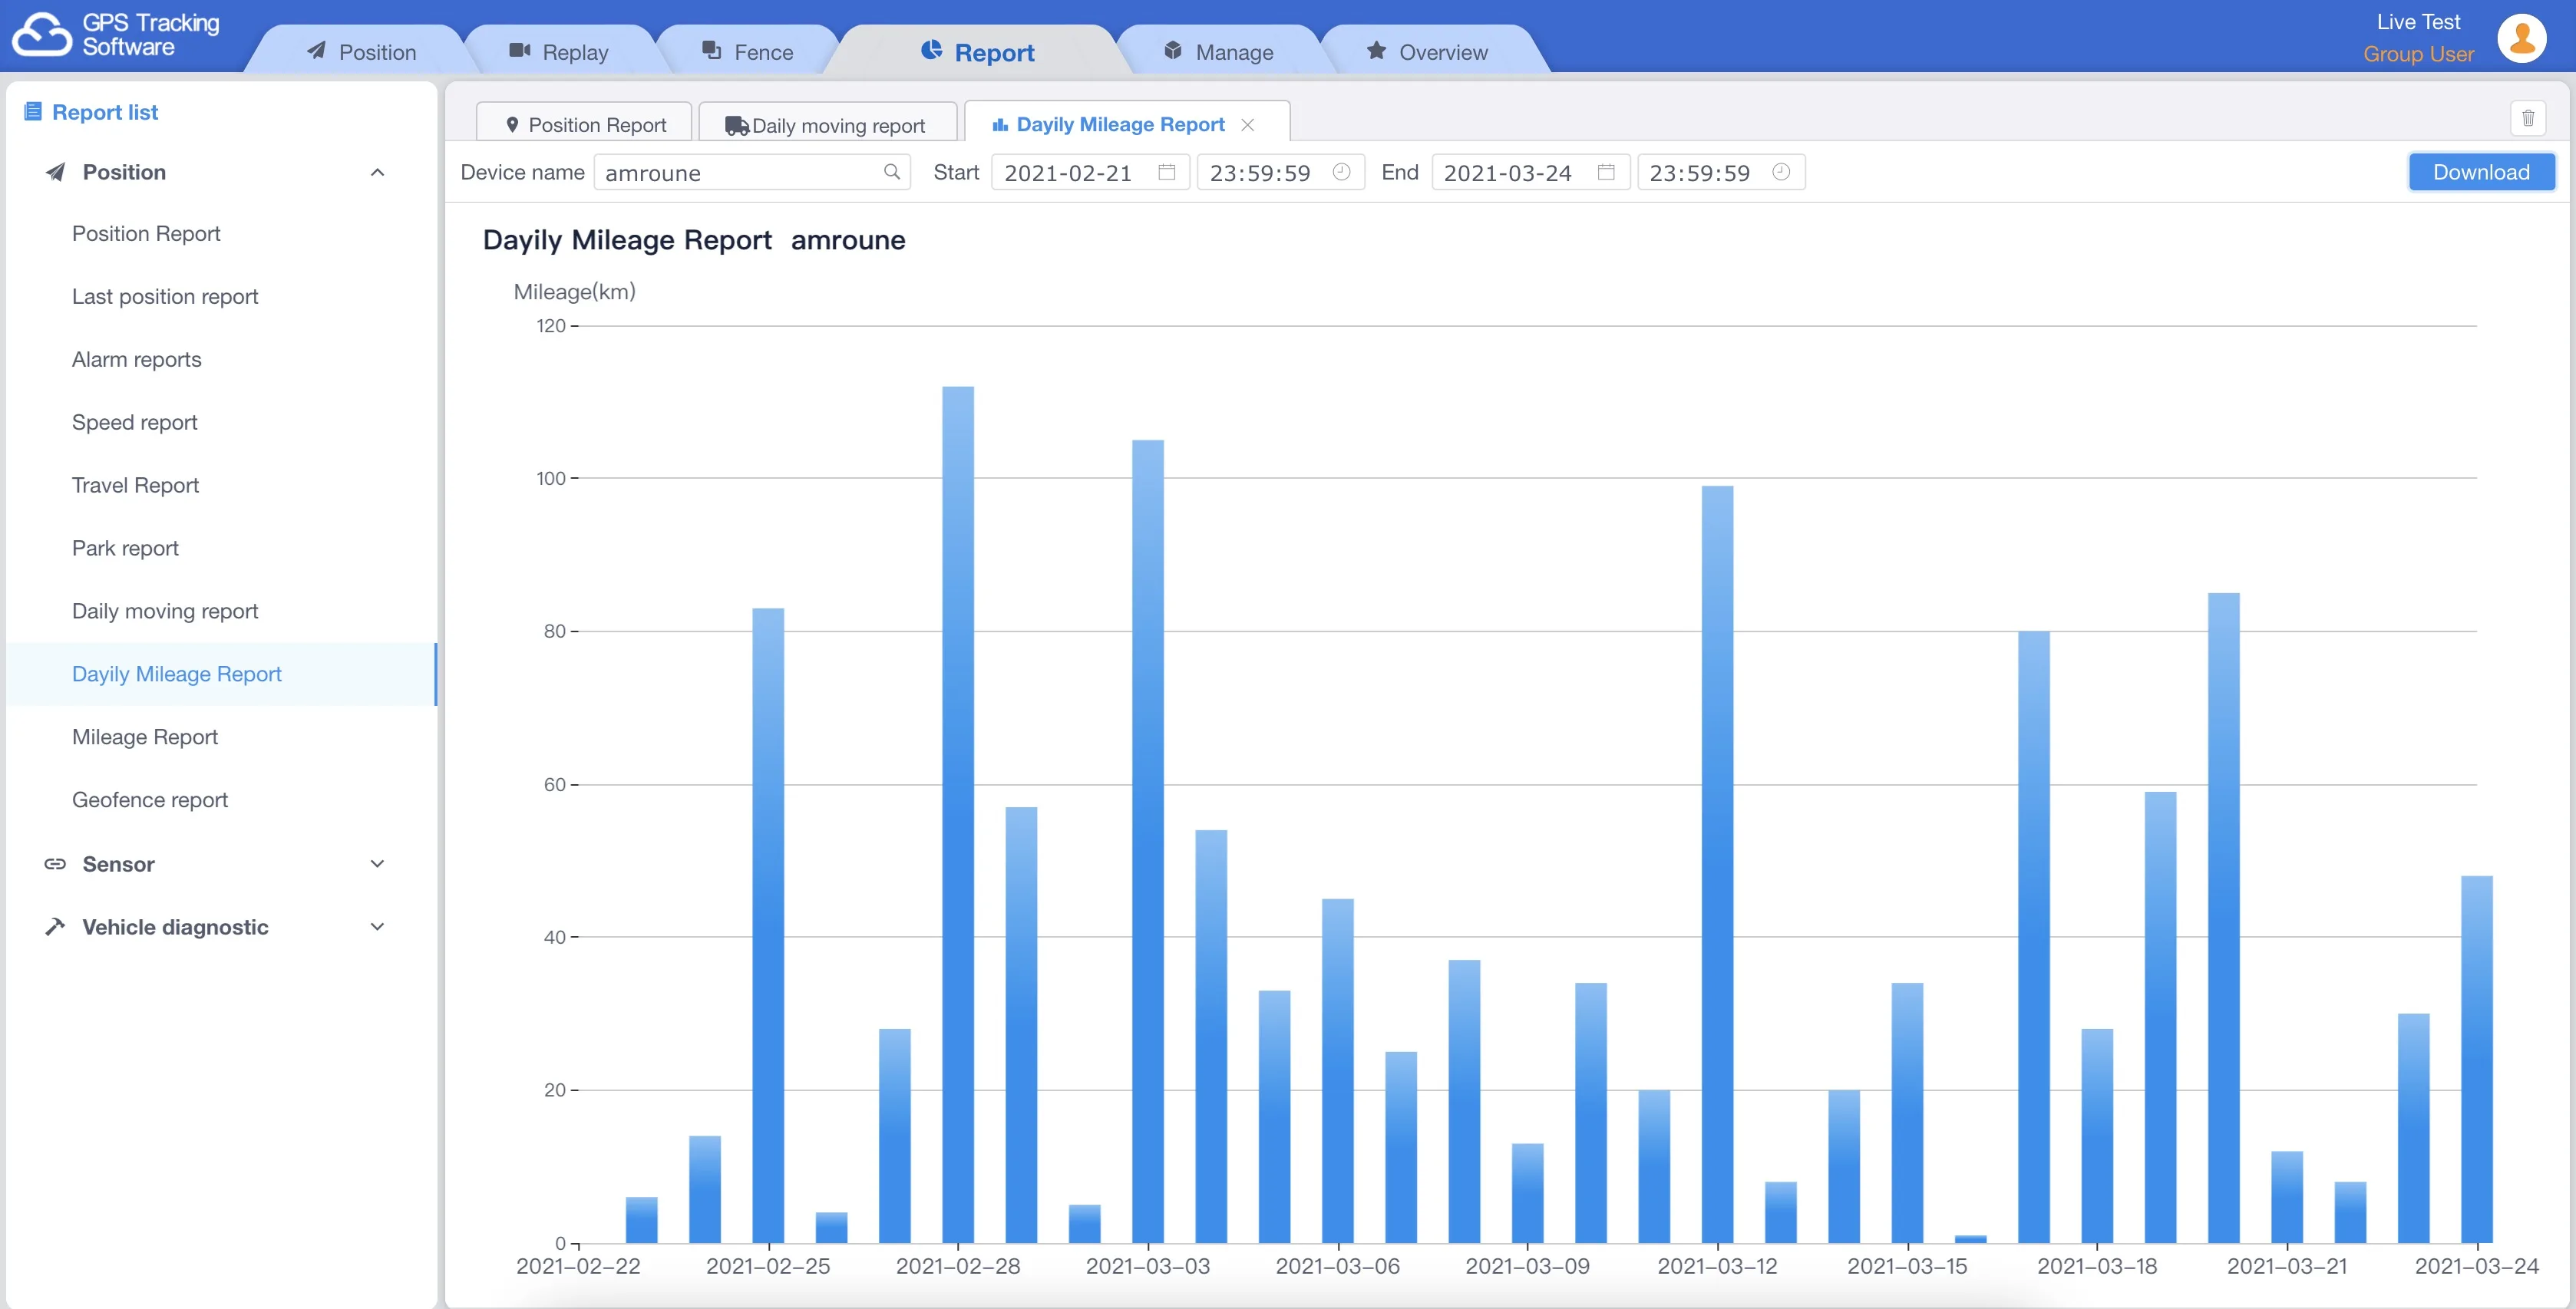Click the start time clock icon

coord(1341,172)
